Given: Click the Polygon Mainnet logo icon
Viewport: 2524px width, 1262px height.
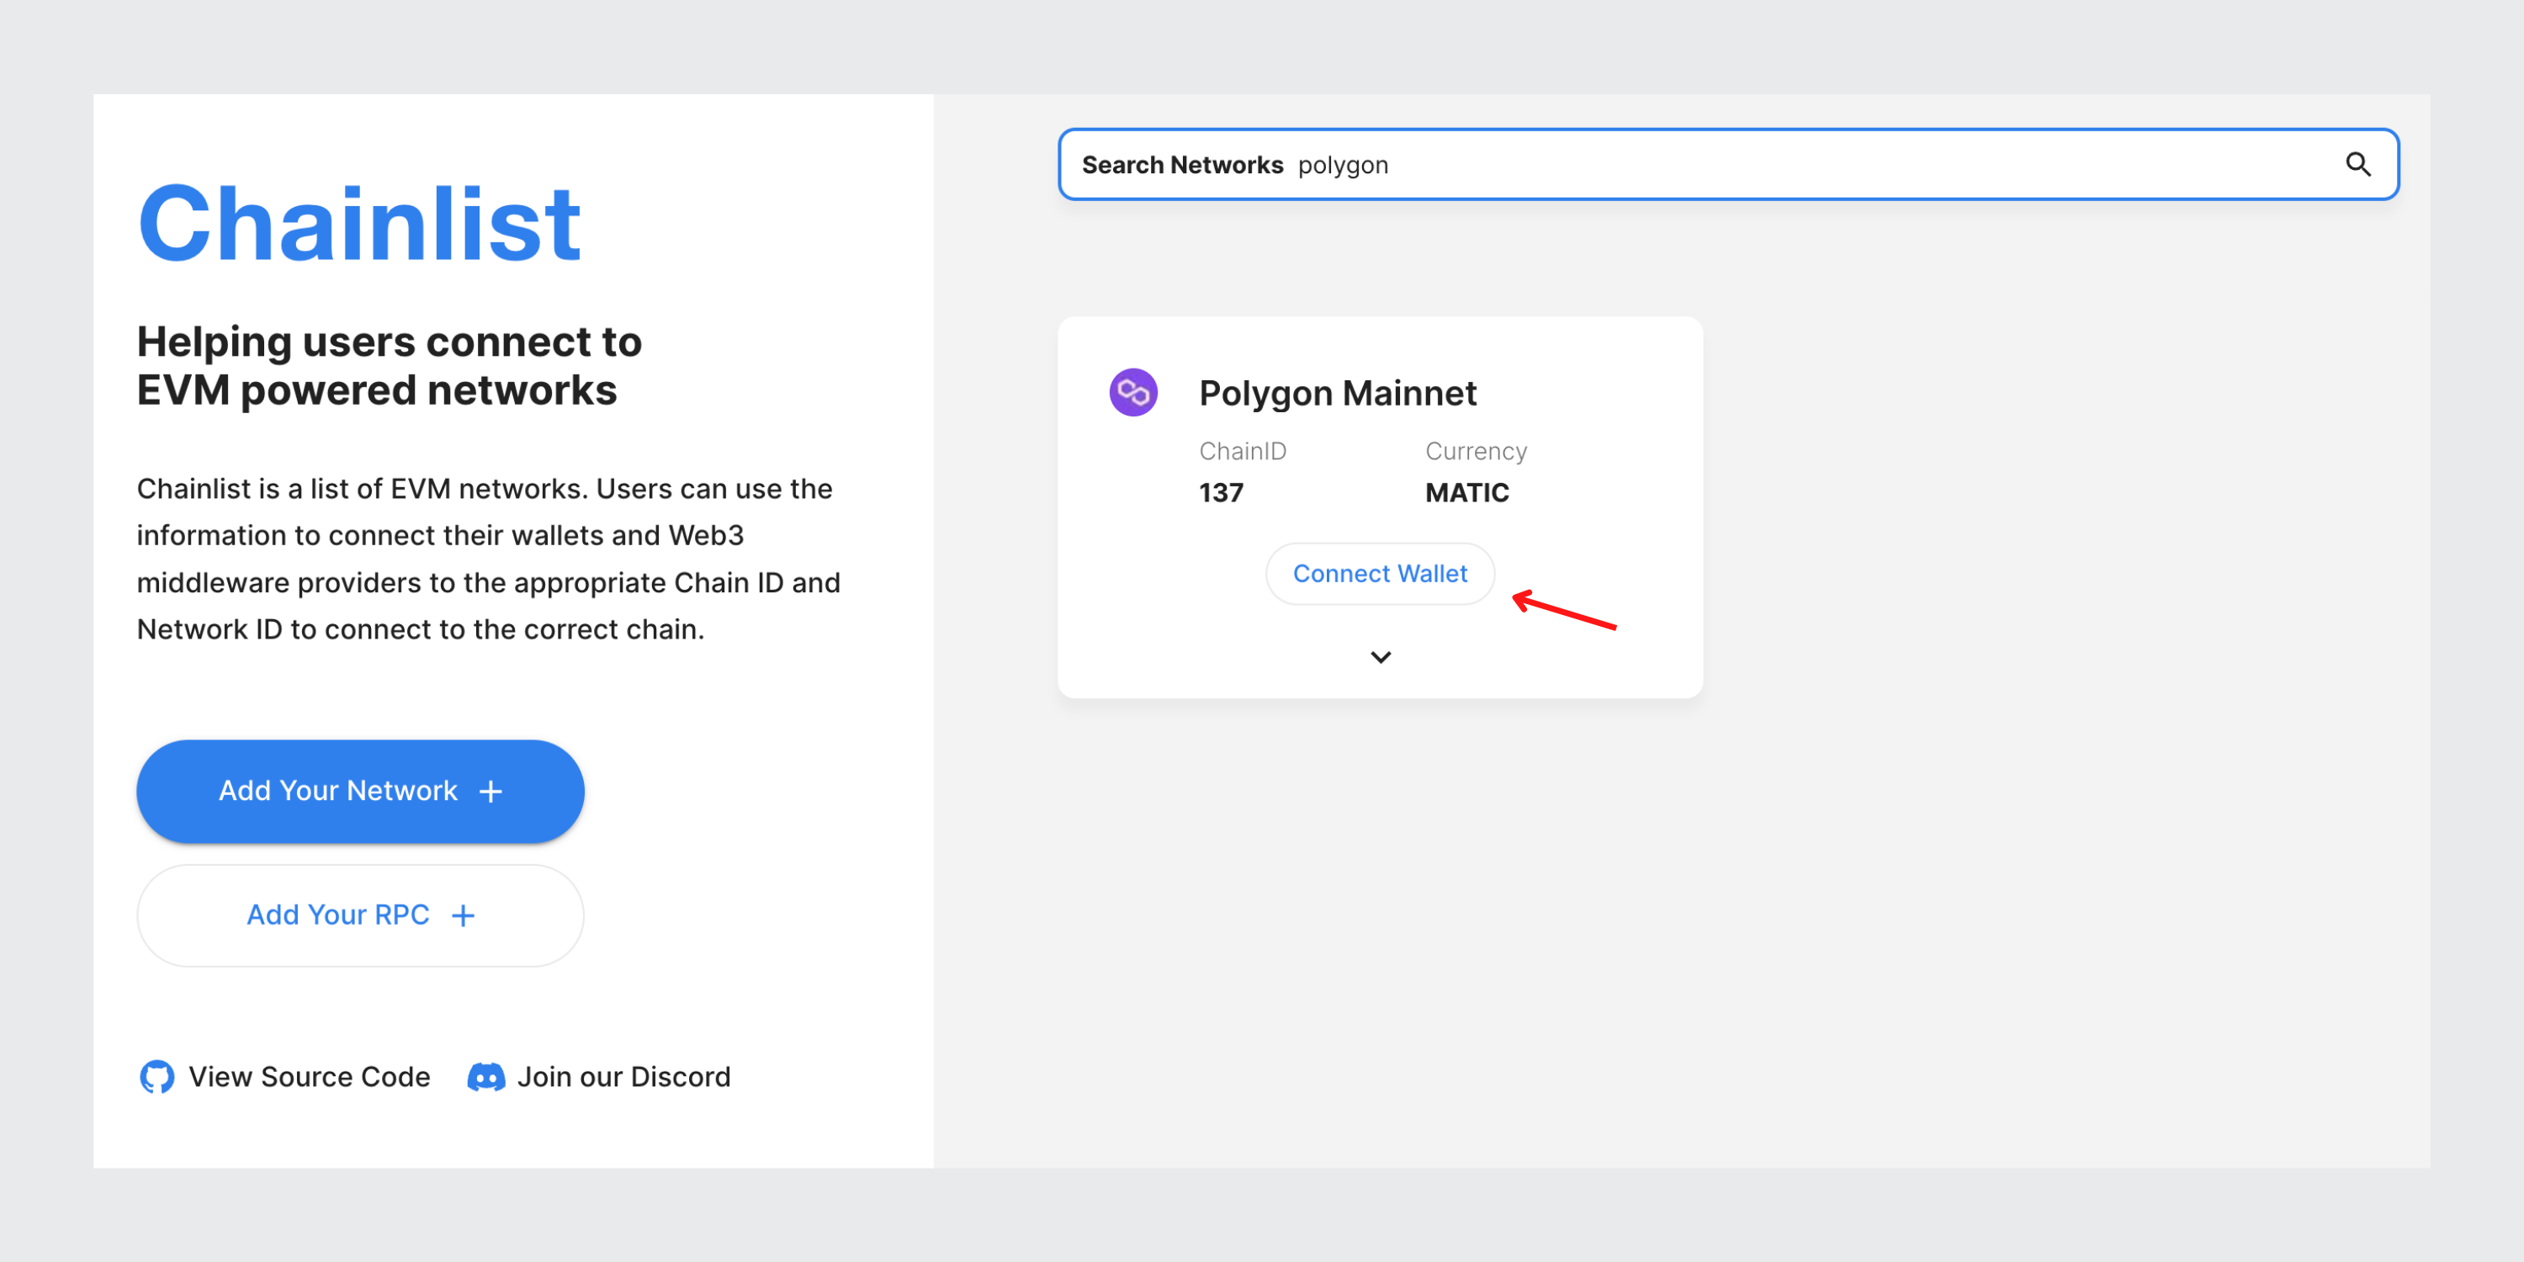Looking at the screenshot, I should pyautogui.click(x=1132, y=392).
